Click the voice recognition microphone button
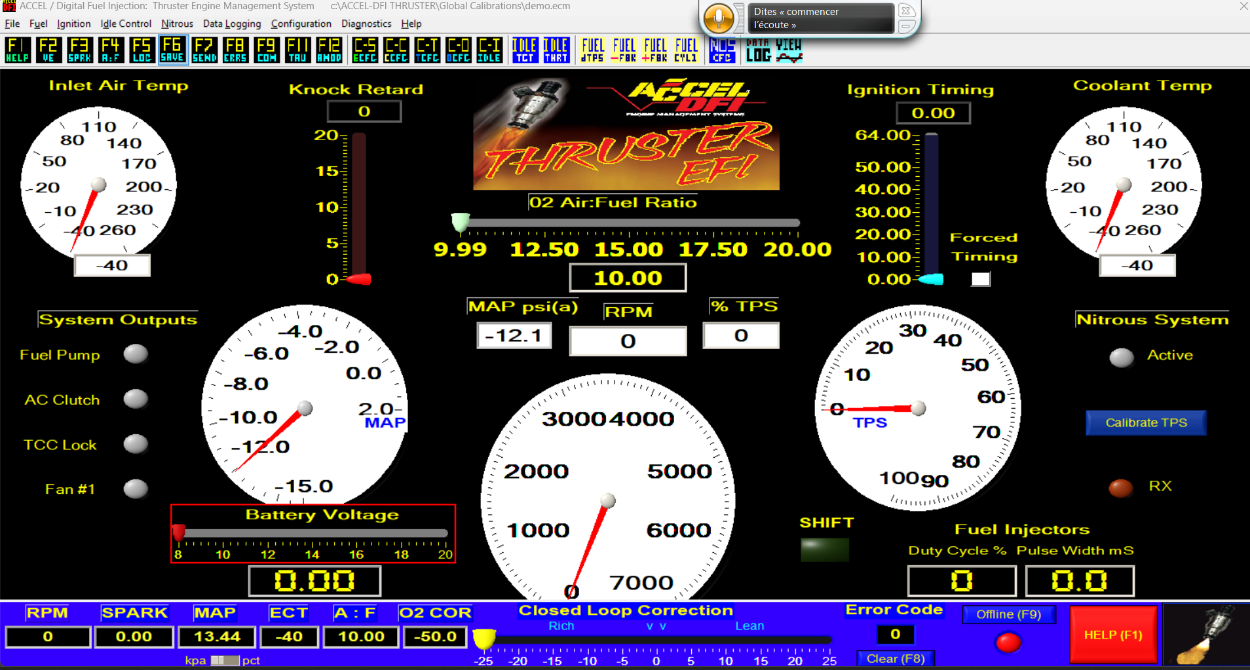This screenshot has width=1250, height=670. pos(719,18)
